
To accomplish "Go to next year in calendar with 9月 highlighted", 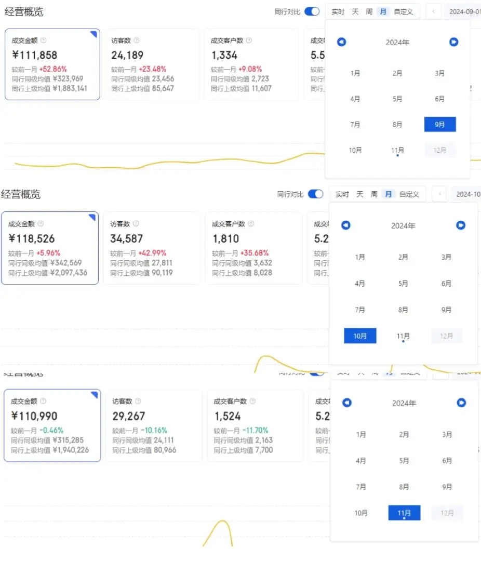I will tap(453, 42).
